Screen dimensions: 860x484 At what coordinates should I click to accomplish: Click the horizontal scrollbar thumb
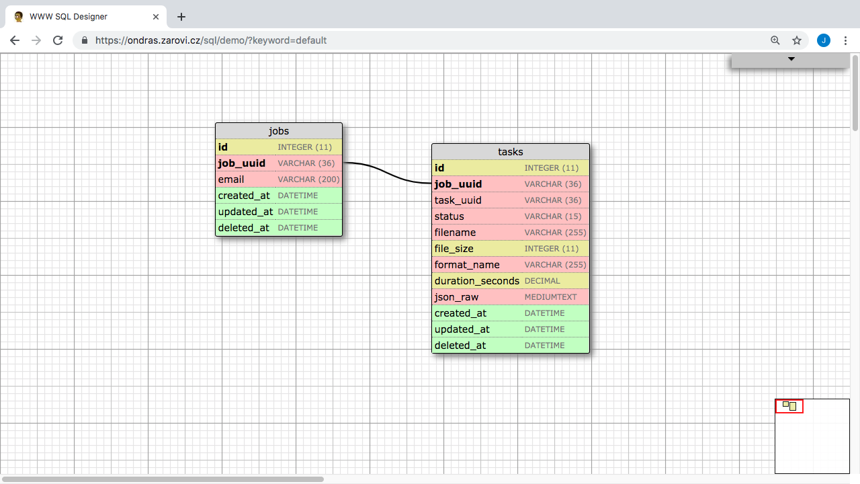(163, 479)
